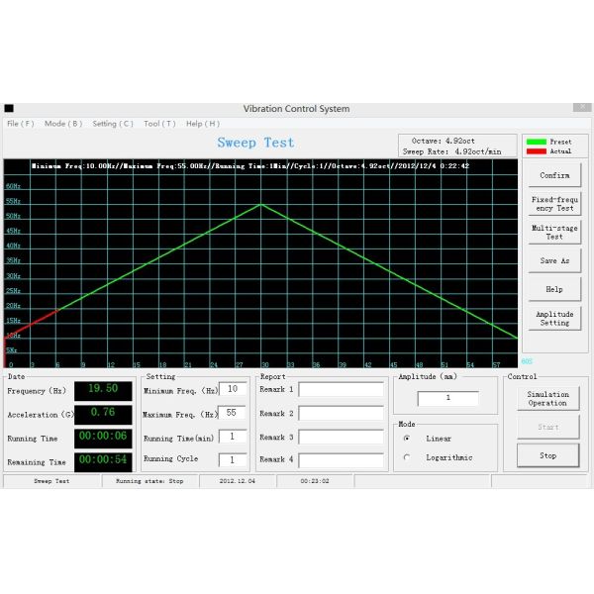Open the Tool menu

(x=158, y=124)
